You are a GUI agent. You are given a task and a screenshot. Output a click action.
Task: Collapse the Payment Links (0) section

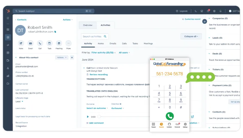(209, 85)
